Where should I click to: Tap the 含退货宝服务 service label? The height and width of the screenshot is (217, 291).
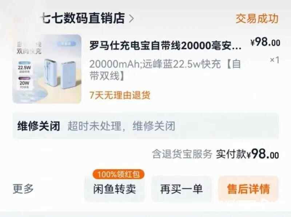click(182, 154)
